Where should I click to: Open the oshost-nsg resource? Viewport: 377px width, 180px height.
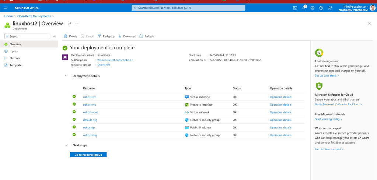tap(90, 135)
